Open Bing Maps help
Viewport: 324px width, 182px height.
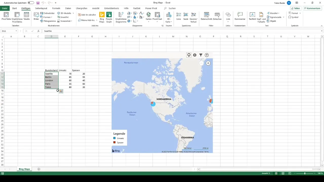click(x=207, y=55)
